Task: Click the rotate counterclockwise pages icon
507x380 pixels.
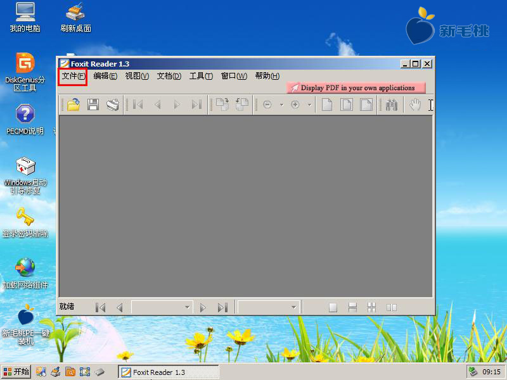Action: click(x=242, y=104)
